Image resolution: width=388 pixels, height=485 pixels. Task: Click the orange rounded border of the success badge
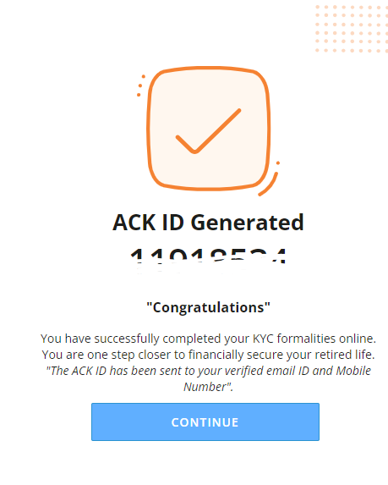tap(209, 129)
